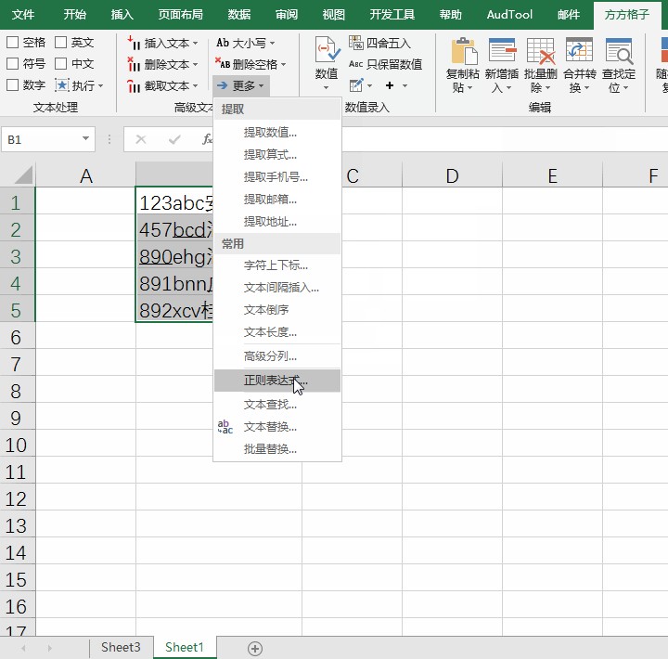Click the cancel X in formula bar
The image size is (668, 659).
(141, 139)
